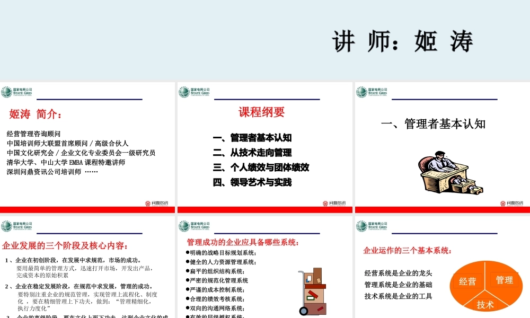The height and width of the screenshot is (318, 530).
Task: Click the line 经营系统是企业的龙头
Action: point(398,273)
